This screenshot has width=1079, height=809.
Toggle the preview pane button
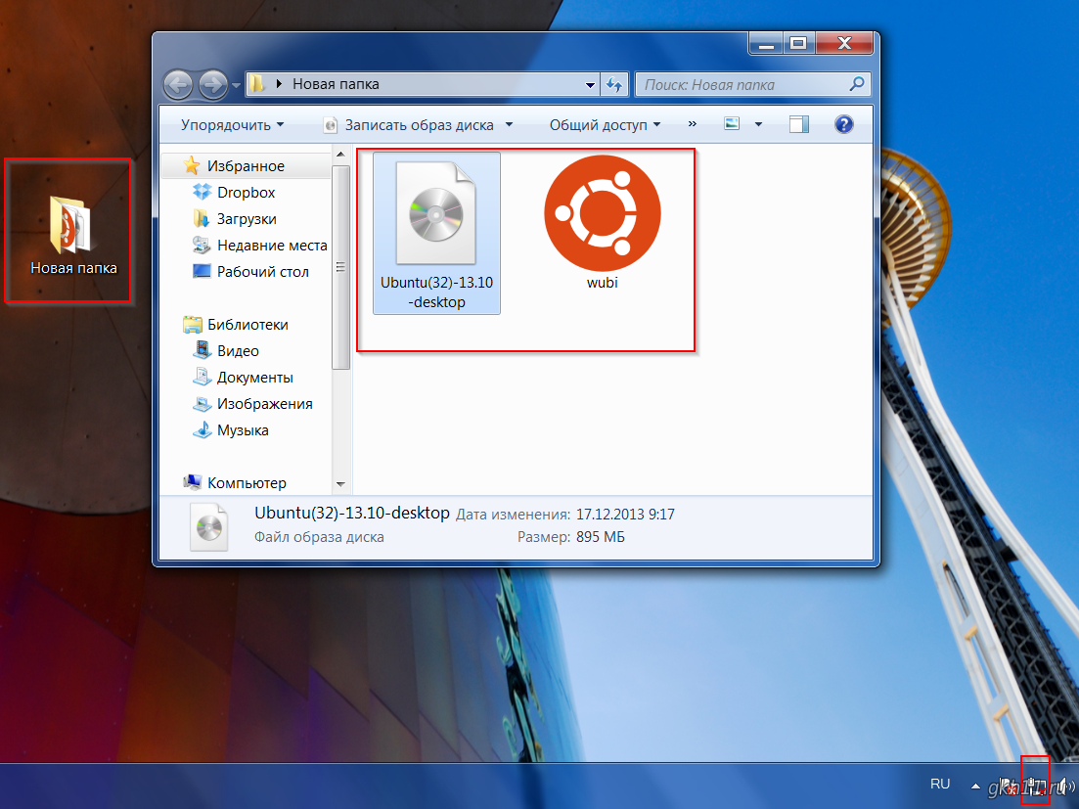coord(799,124)
